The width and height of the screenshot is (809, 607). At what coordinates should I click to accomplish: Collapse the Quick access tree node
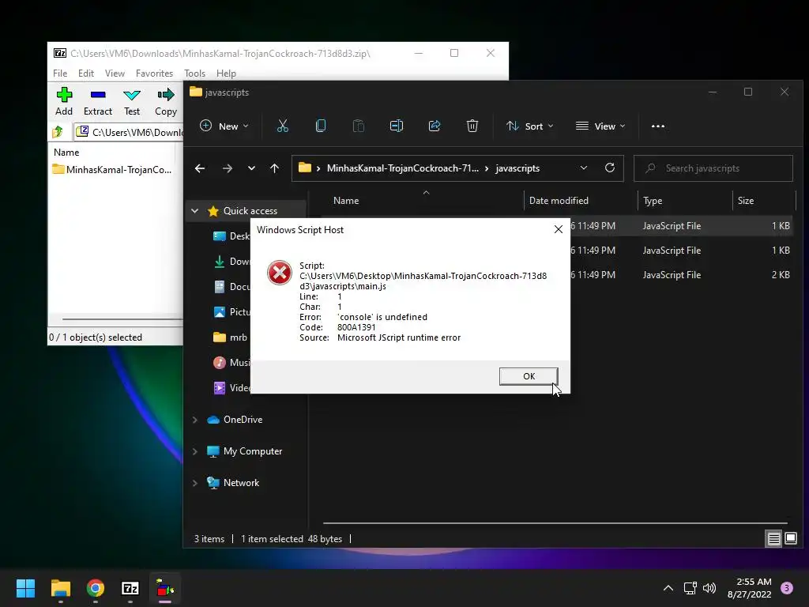coord(195,210)
